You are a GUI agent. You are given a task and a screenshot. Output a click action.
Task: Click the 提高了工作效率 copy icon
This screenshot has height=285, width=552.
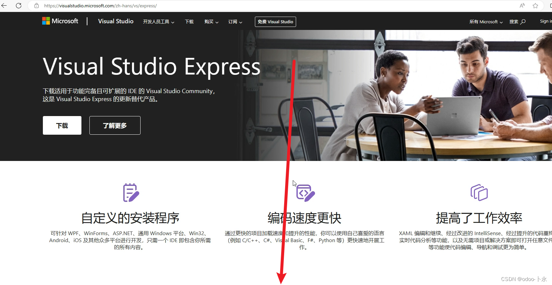tap(479, 193)
